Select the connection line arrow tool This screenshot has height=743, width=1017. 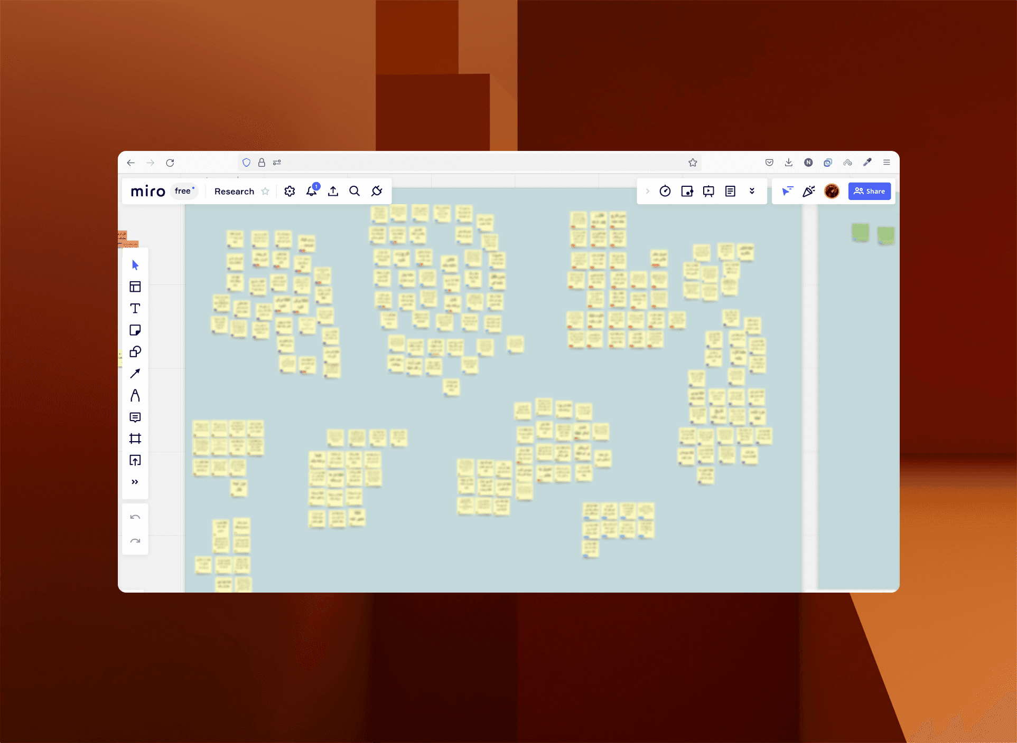coord(135,374)
